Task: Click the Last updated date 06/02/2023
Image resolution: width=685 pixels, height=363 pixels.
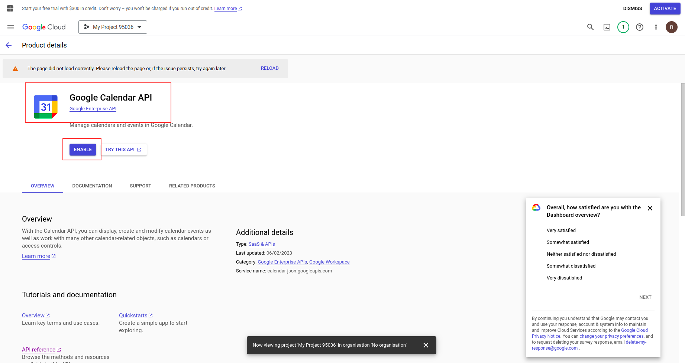Action: [x=279, y=253]
